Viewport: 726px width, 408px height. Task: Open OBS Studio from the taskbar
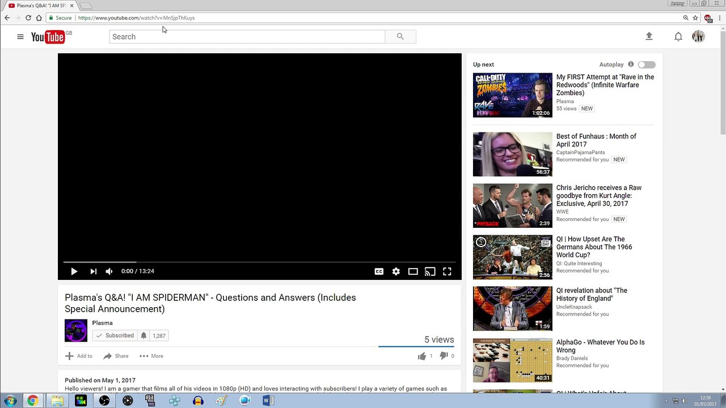pos(104,401)
